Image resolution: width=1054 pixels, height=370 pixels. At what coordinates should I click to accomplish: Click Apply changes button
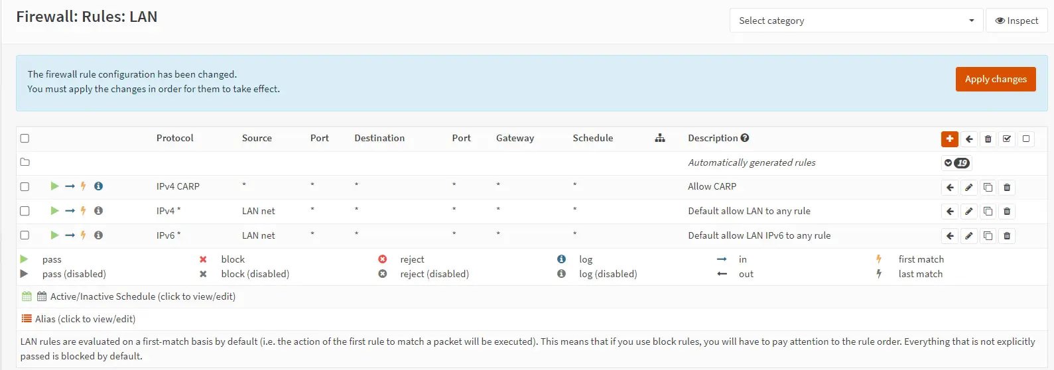tap(996, 79)
